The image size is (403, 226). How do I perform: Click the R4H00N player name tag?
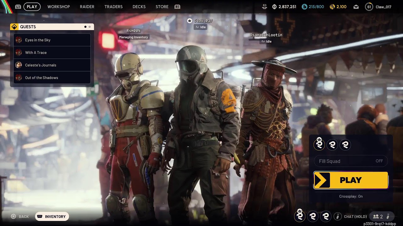tap(133, 31)
